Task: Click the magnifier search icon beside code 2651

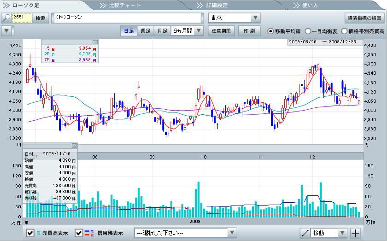Action: pyautogui.click(x=6, y=18)
